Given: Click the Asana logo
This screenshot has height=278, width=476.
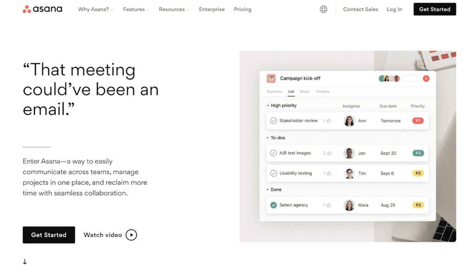Looking at the screenshot, I should pyautogui.click(x=42, y=9).
